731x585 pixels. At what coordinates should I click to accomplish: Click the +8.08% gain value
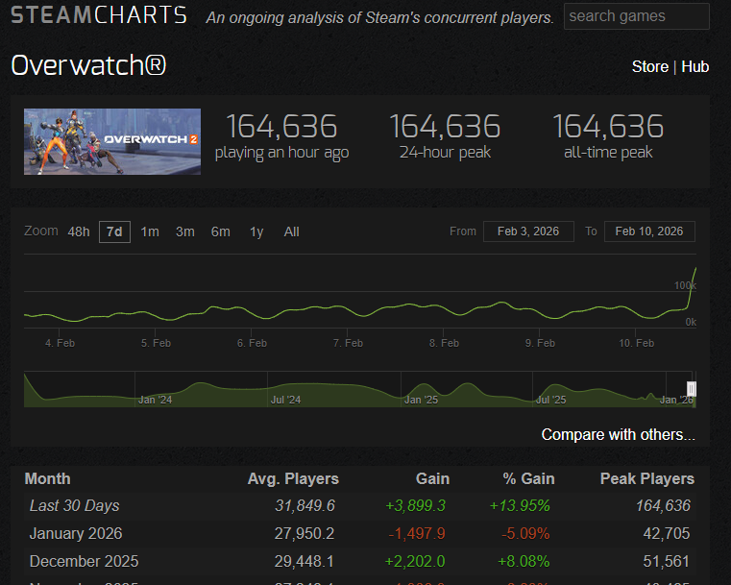(x=524, y=562)
